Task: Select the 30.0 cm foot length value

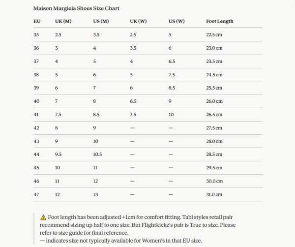Action: 214,181
